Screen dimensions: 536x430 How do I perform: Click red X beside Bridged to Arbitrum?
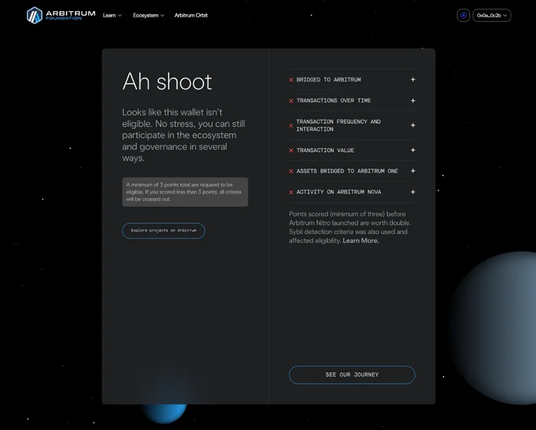(291, 80)
